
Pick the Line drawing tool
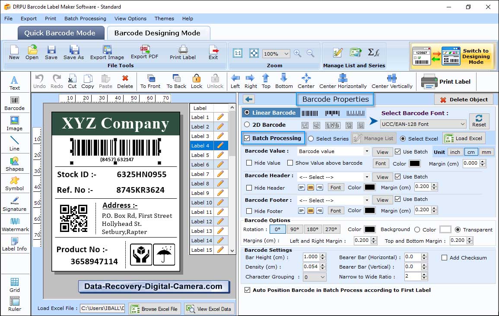(15, 144)
